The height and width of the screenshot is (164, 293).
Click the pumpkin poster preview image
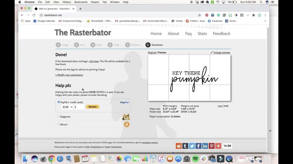tap(189, 78)
